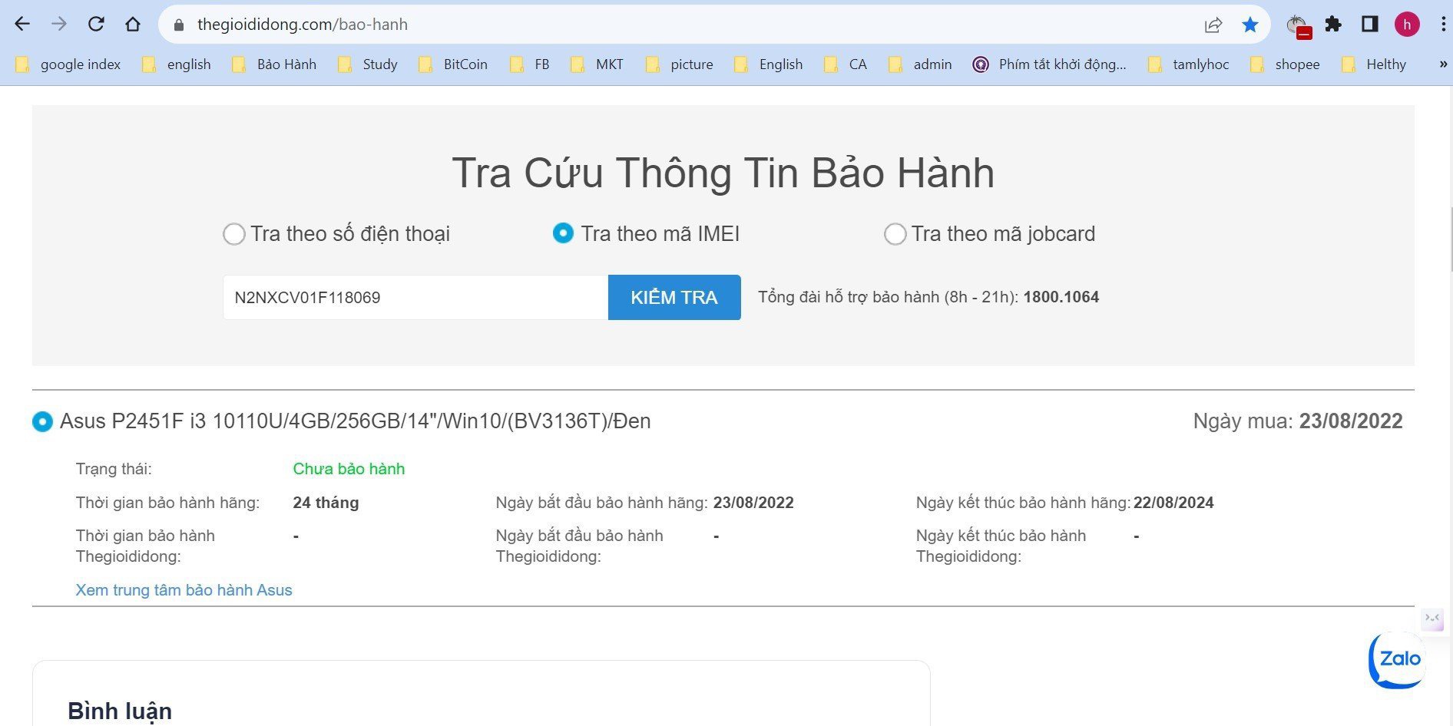Show more bookmarks via double chevron
This screenshot has height=726, width=1453.
[x=1442, y=64]
